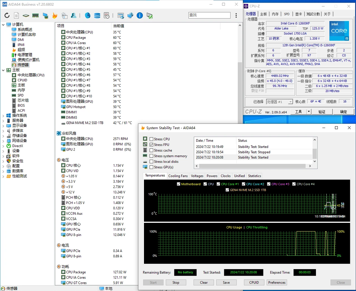The image size is (356, 291).
Task: Collapse the 主板 tree node
Action: point(3,70)
